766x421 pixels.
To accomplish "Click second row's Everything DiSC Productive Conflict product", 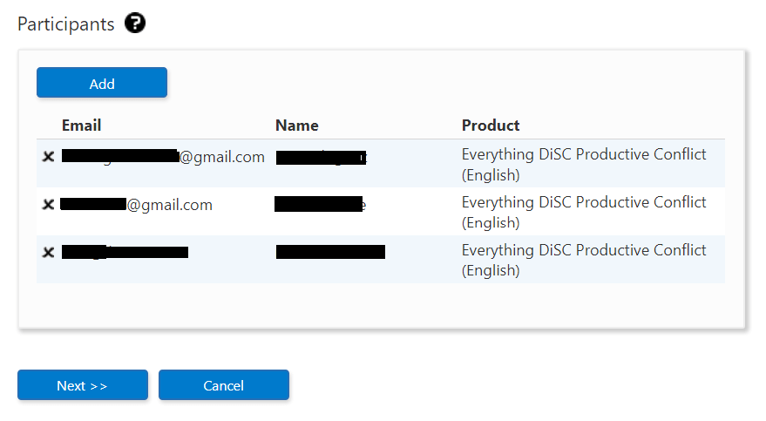I will [584, 212].
